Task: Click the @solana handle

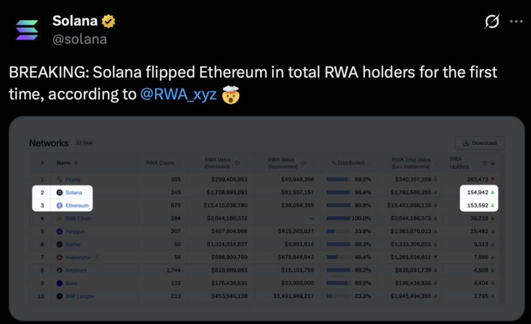Action: (x=79, y=39)
